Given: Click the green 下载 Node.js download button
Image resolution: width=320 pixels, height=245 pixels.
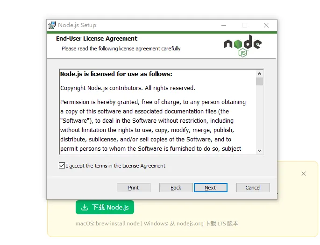Looking at the screenshot, I should pos(105,207).
